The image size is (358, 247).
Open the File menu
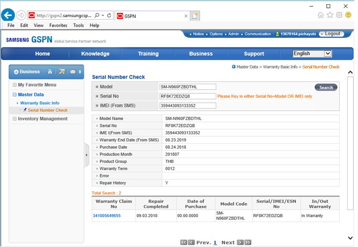tap(11, 25)
